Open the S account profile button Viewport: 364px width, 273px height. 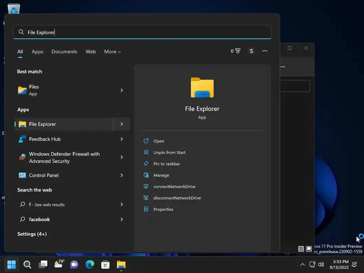[x=251, y=51]
